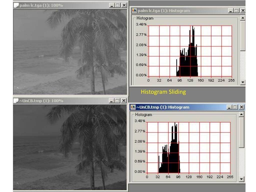256x192 pixels.
Task: Click the palm lc.tga histogram plot
Action: coord(190,51)
